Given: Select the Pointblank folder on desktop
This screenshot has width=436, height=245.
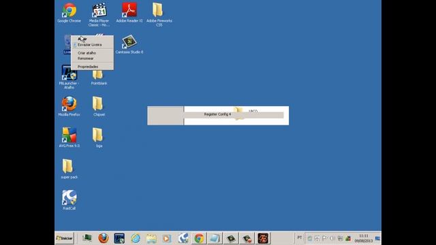Looking at the screenshot, I should tap(99, 78).
